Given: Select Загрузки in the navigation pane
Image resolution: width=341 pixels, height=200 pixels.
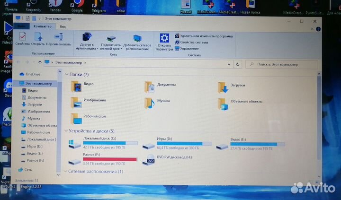Looking at the screenshot, I should [x=35, y=104].
